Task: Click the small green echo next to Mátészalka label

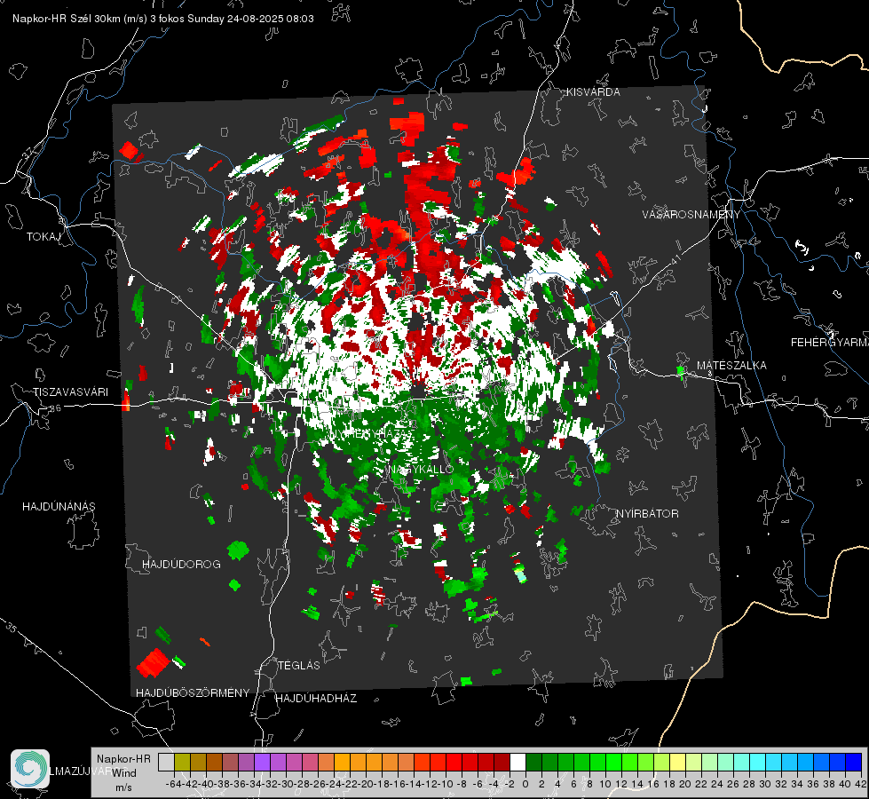Action: tap(681, 371)
